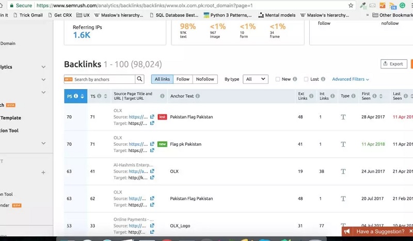Image resolution: width=413 pixels, height=241 pixels.
Task: Open target external icon for Flag pk Pakistan
Action: (152, 150)
